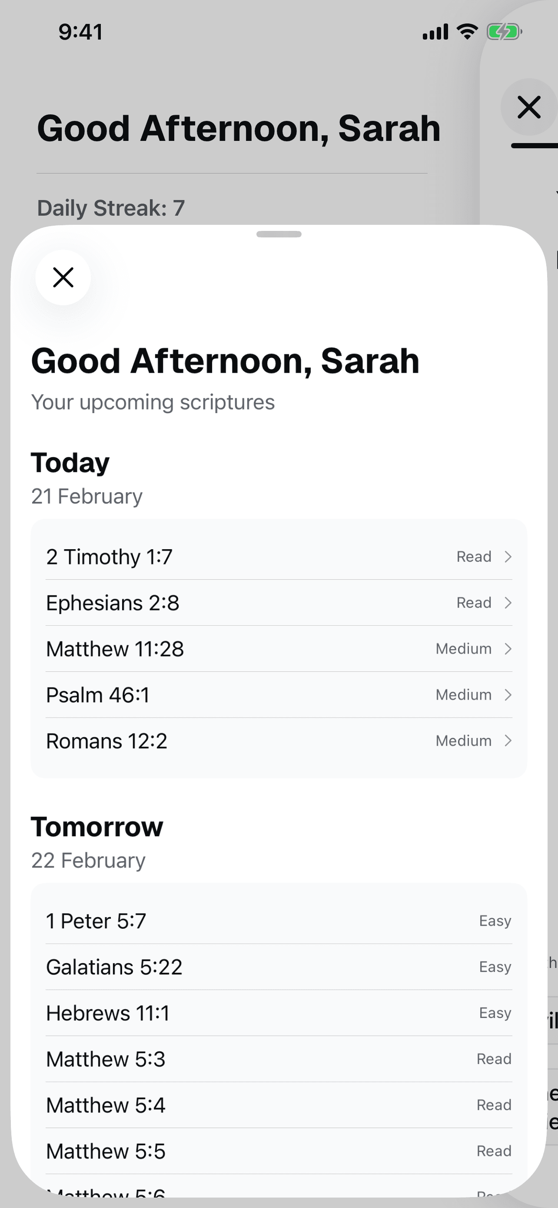Tap the Wi-Fi status icon
This screenshot has height=1208, width=558.
tap(467, 32)
